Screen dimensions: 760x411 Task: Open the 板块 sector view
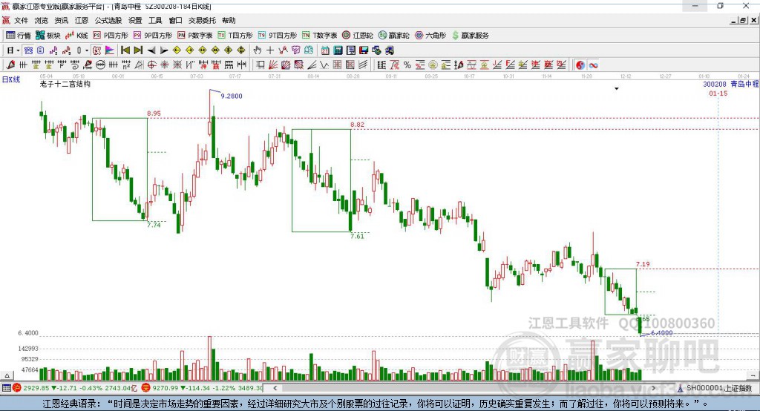click(x=47, y=36)
